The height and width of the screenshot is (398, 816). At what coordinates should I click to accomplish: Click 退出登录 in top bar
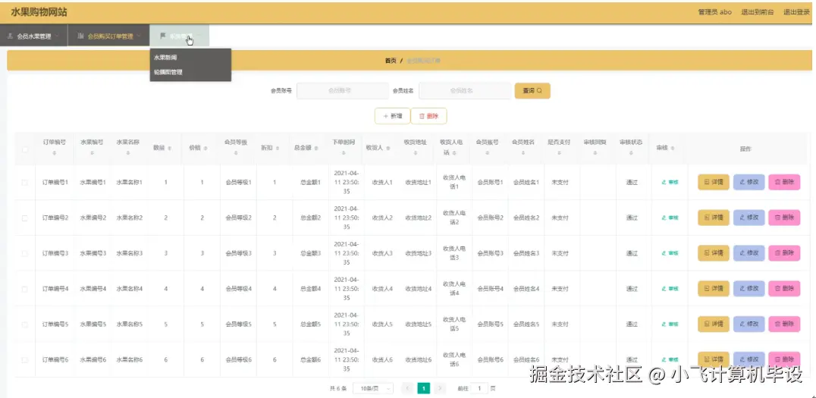796,12
